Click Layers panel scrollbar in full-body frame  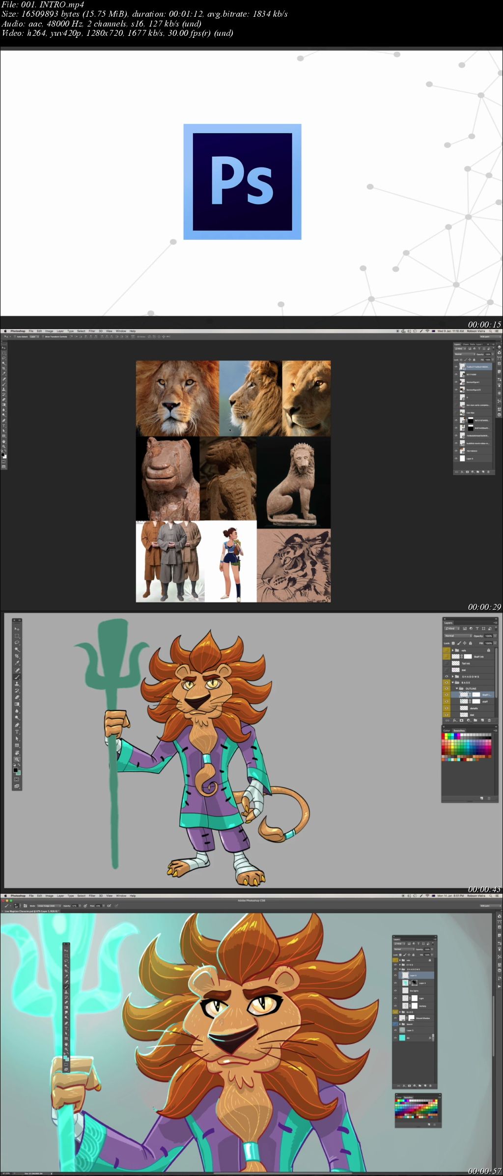pyautogui.click(x=496, y=673)
